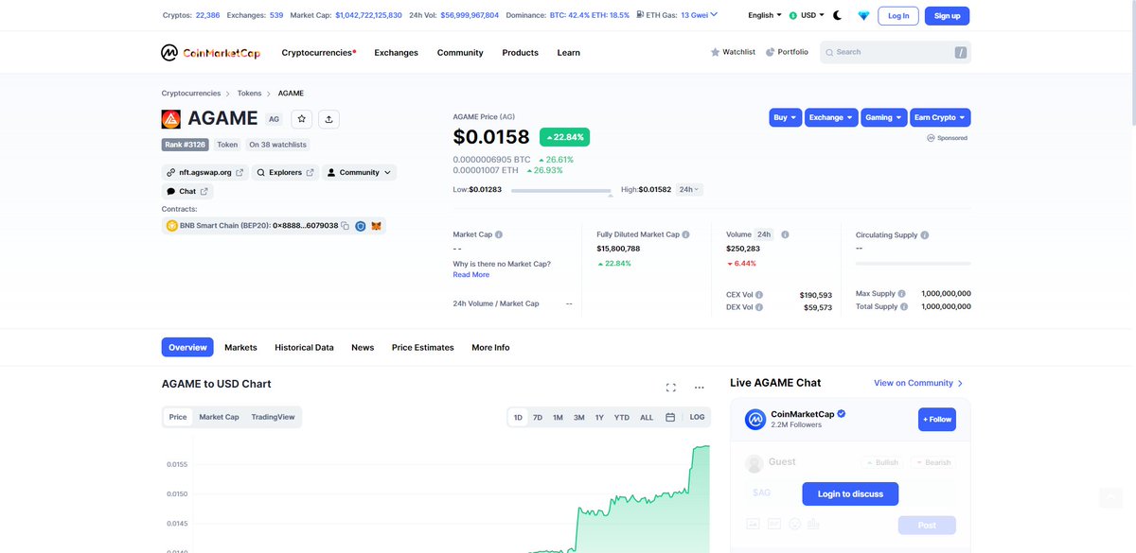Open the English language dropdown
Image resolution: width=1136 pixels, height=553 pixels.
click(765, 15)
